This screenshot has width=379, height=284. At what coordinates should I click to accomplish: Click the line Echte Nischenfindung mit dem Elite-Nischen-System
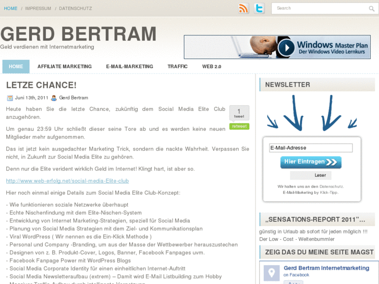point(74,213)
